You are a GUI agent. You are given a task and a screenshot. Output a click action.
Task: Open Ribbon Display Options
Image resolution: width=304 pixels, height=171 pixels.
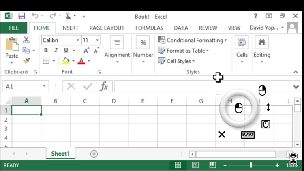click(x=269, y=16)
